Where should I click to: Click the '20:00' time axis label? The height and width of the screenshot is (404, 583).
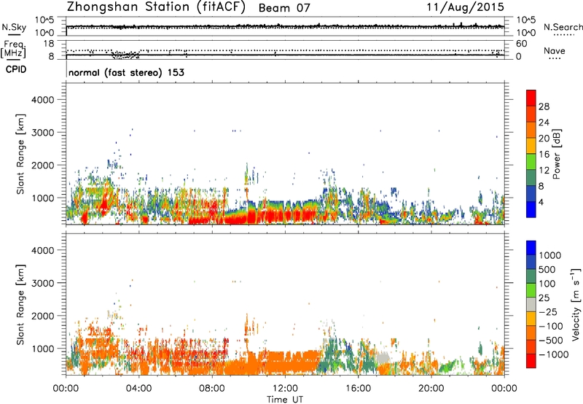point(431,389)
